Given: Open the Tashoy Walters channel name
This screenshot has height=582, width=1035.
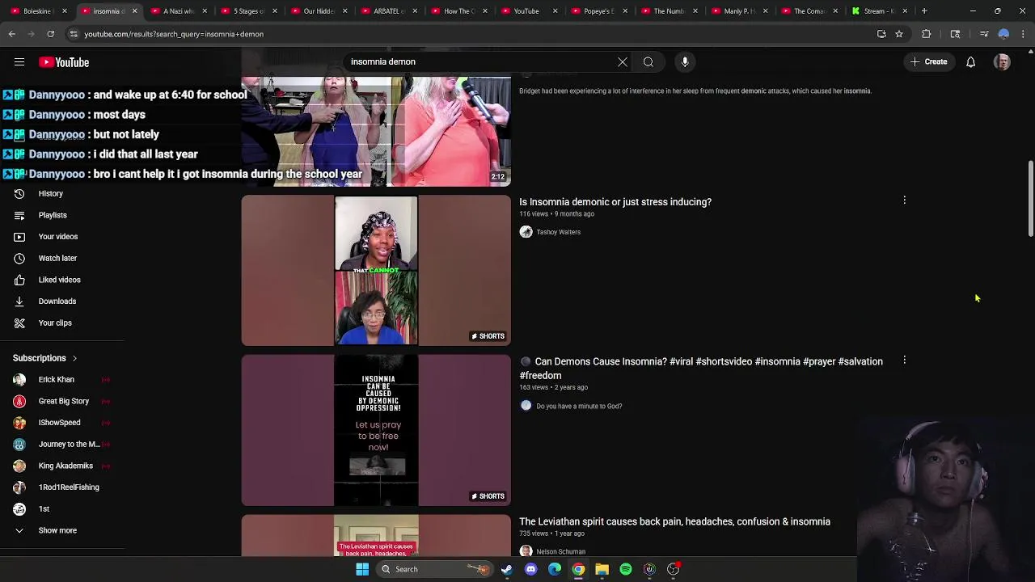Looking at the screenshot, I should click(x=558, y=232).
